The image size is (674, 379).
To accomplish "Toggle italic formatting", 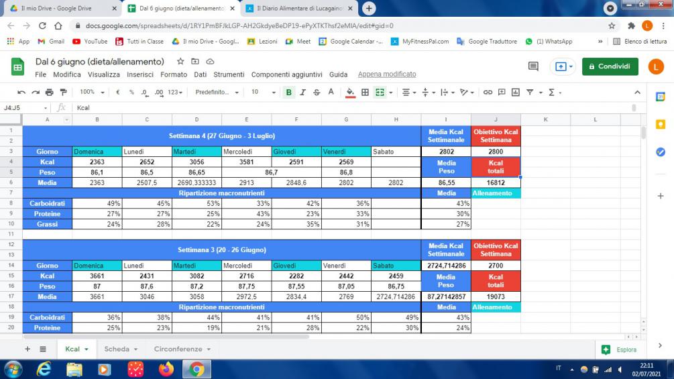I will pyautogui.click(x=303, y=92).
